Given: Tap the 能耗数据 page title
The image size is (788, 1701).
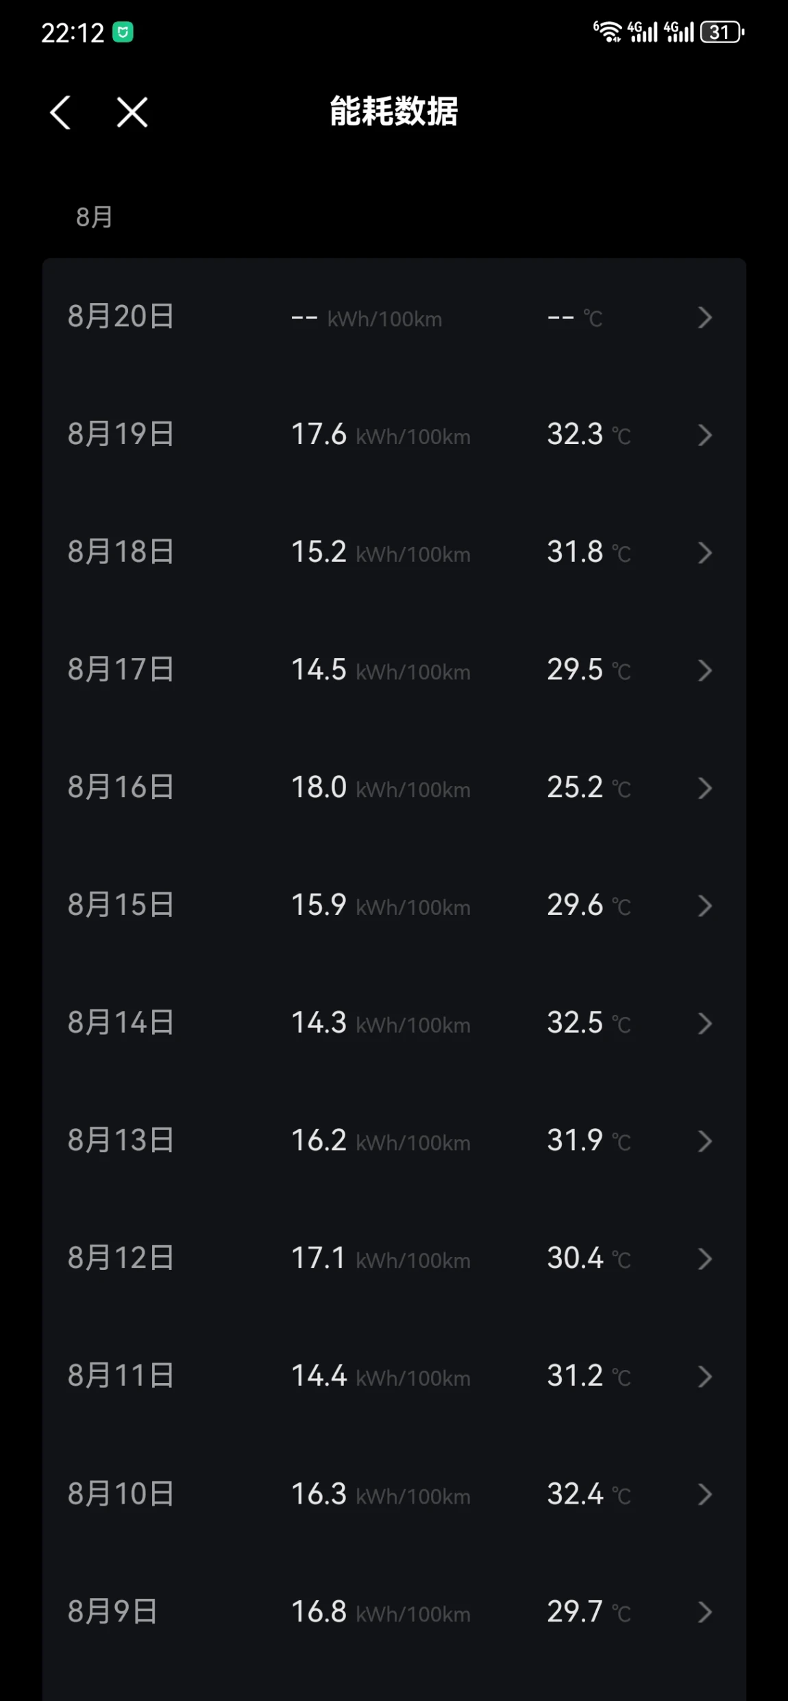Looking at the screenshot, I should pyautogui.click(x=394, y=111).
